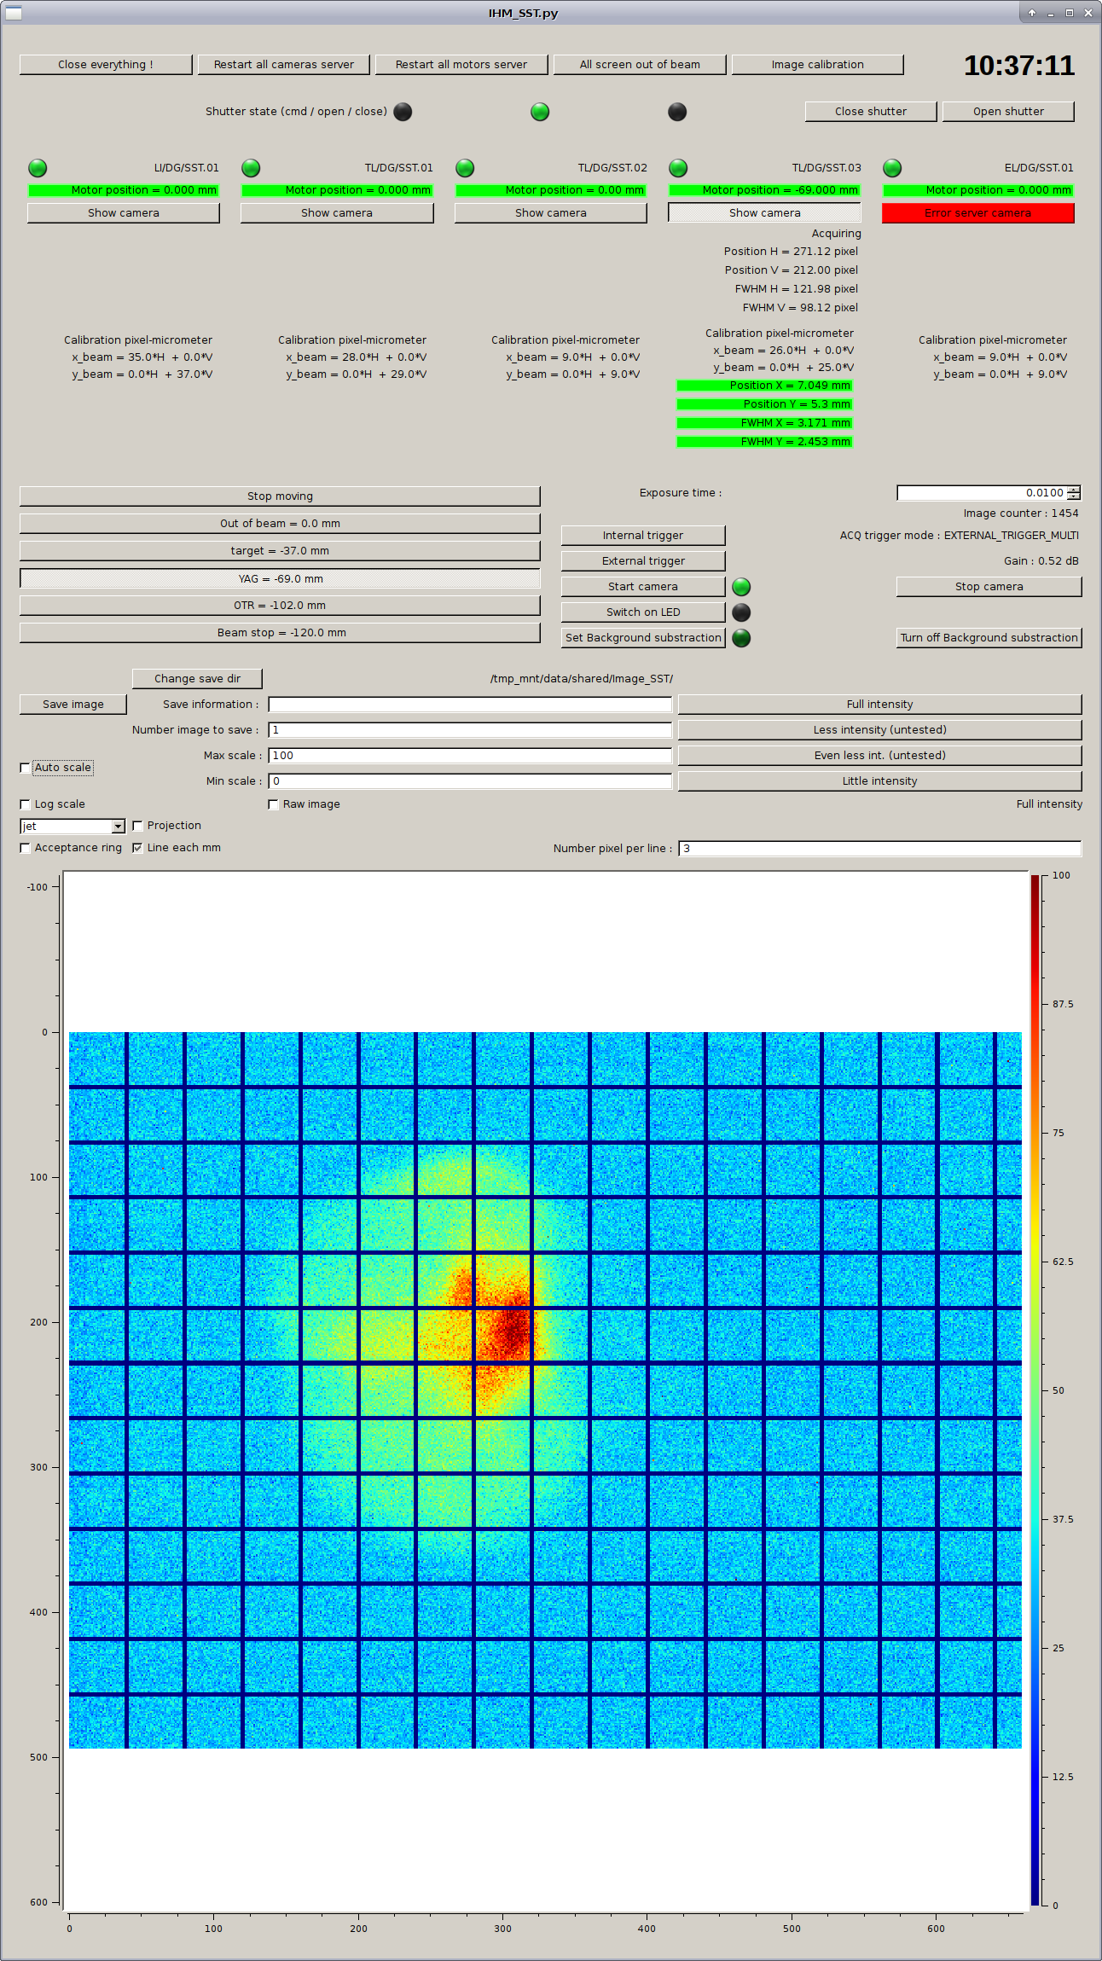Move screen to YAG = -69.0 mm
The image size is (1102, 1961).
coord(280,579)
